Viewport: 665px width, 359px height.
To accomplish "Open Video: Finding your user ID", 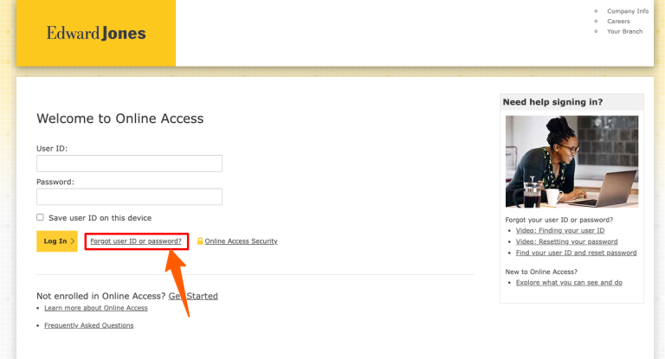I will (560, 231).
